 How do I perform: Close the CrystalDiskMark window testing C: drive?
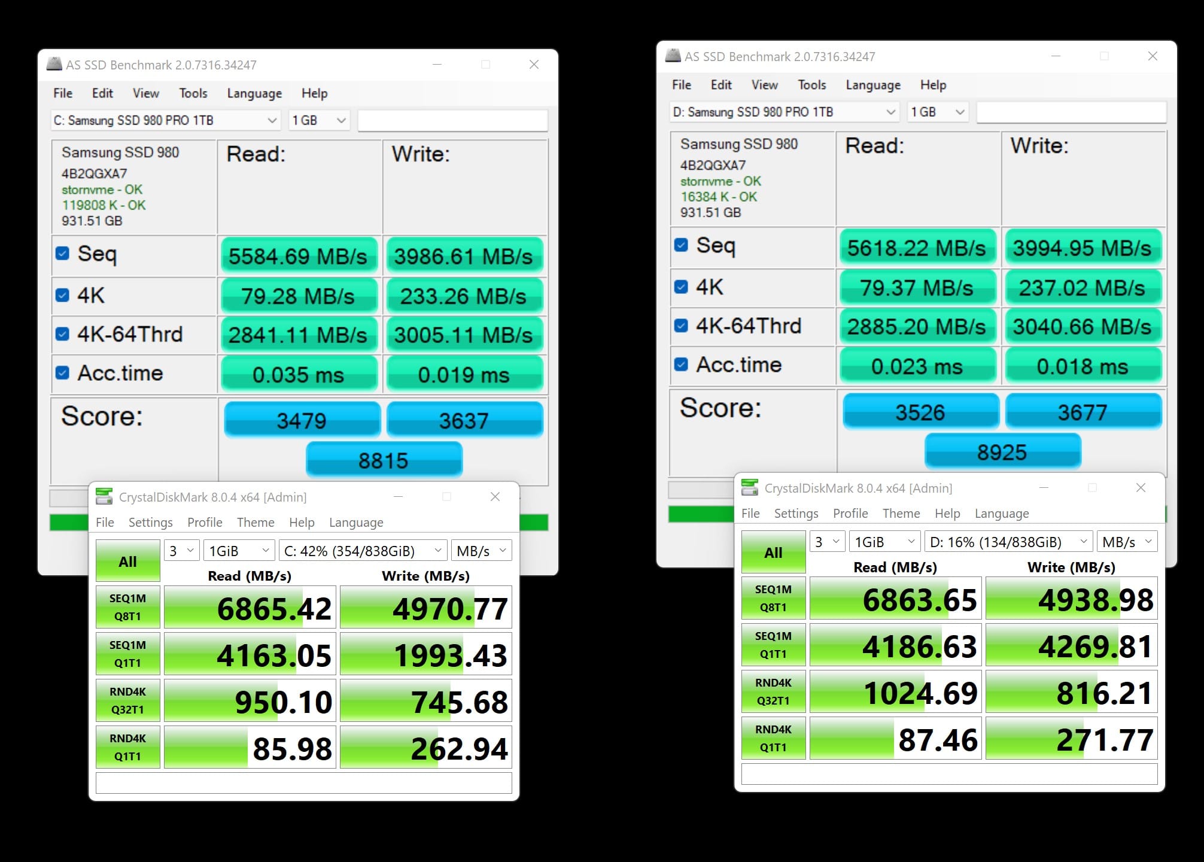(x=495, y=496)
